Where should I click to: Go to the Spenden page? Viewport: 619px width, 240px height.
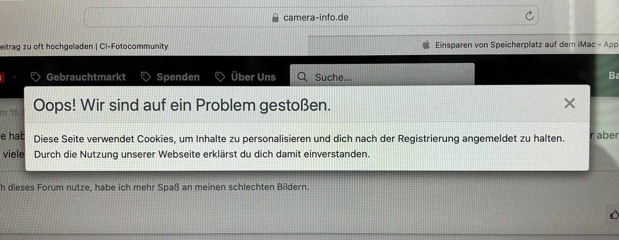(170, 77)
